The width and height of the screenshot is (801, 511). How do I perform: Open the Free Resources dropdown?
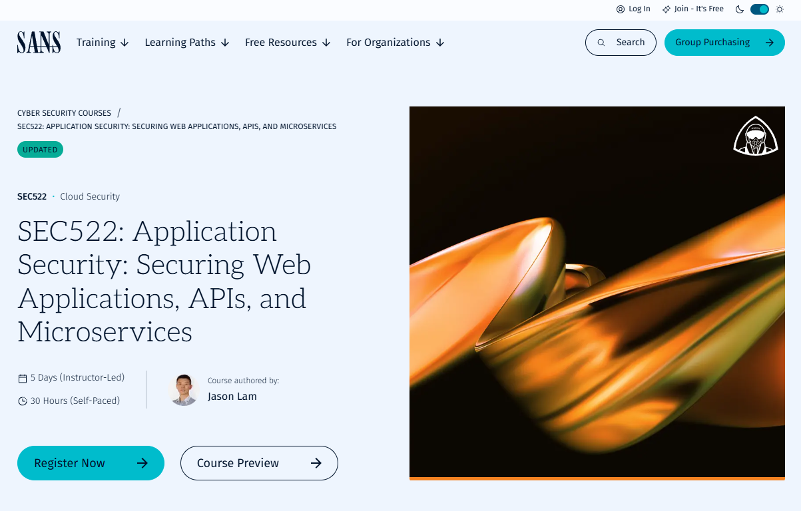pos(288,43)
